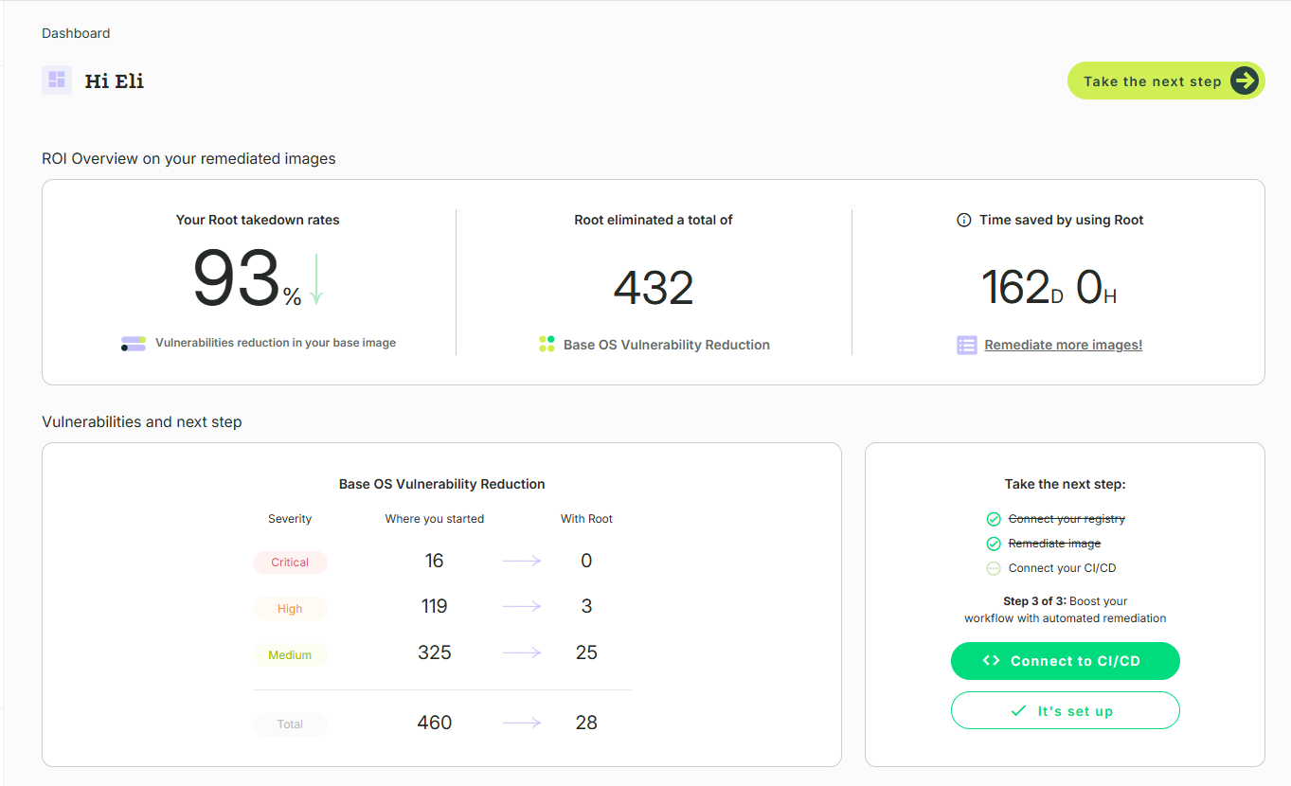Click the Root eliminated a total of heading
The height and width of the screenshot is (786, 1291).
pos(654,220)
